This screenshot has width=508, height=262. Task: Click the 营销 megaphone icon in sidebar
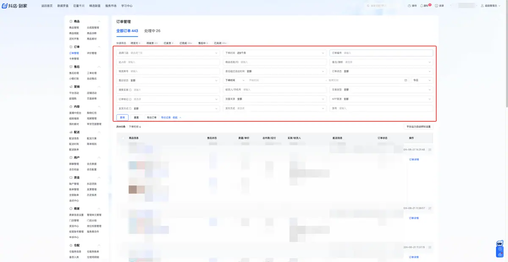[x=71, y=87]
